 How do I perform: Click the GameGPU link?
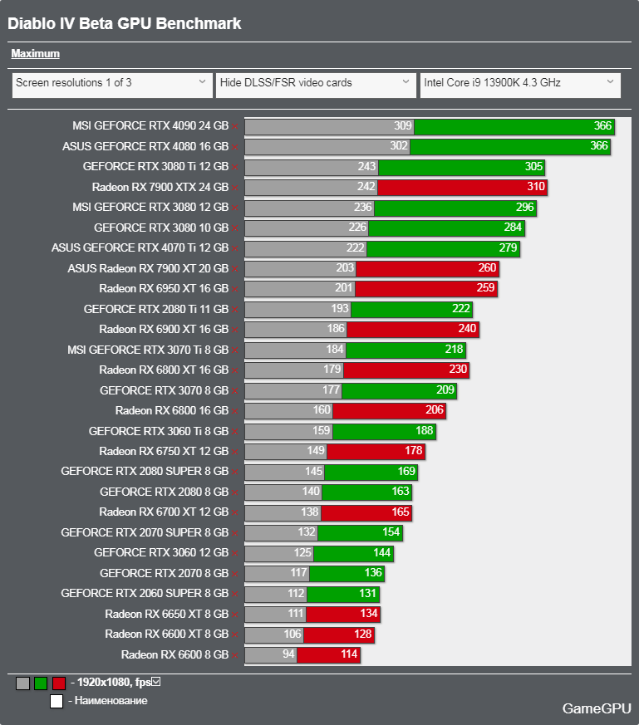pos(597,708)
